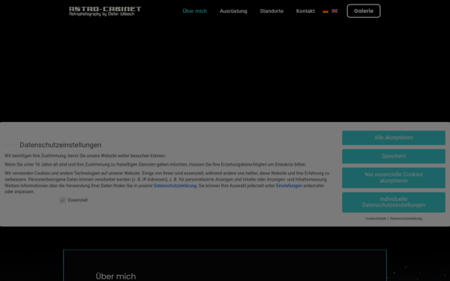Switch language with the UK flag
450x281 pixels.
pos(334,11)
